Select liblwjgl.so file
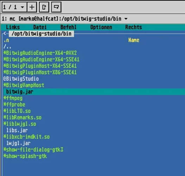This screenshot has height=176, width=185. (x=20, y=124)
